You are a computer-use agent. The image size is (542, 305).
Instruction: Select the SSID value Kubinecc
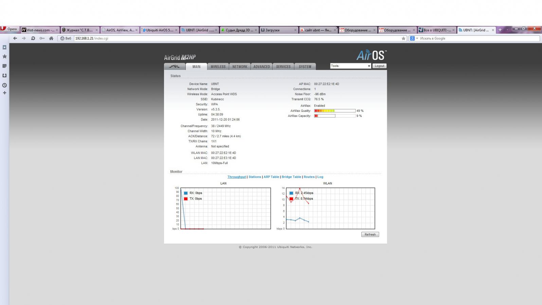(x=217, y=99)
